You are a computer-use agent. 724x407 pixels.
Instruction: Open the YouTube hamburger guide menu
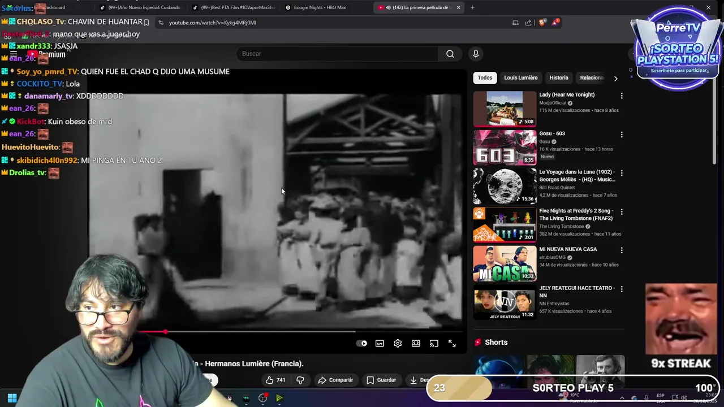14,54
